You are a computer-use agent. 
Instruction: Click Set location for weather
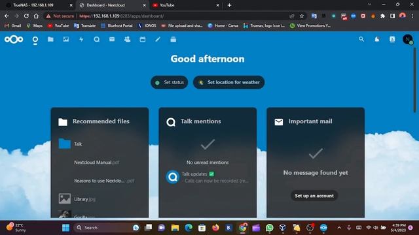coord(228,82)
